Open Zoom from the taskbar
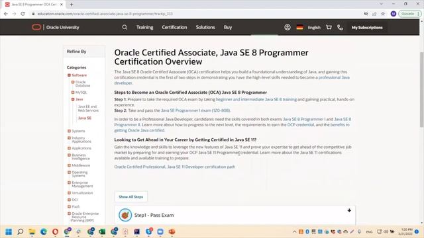The width and height of the screenshot is (424, 238). tap(160, 232)
